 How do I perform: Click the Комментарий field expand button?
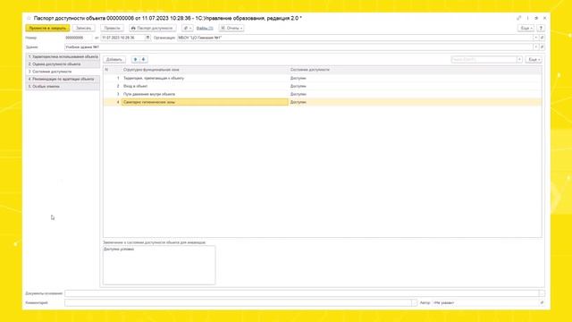[x=414, y=302]
